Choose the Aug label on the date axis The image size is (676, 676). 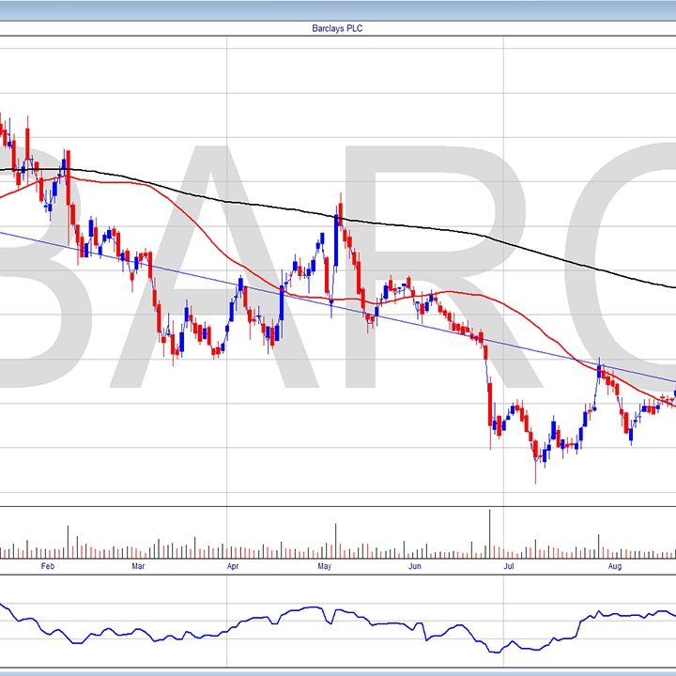pos(612,567)
